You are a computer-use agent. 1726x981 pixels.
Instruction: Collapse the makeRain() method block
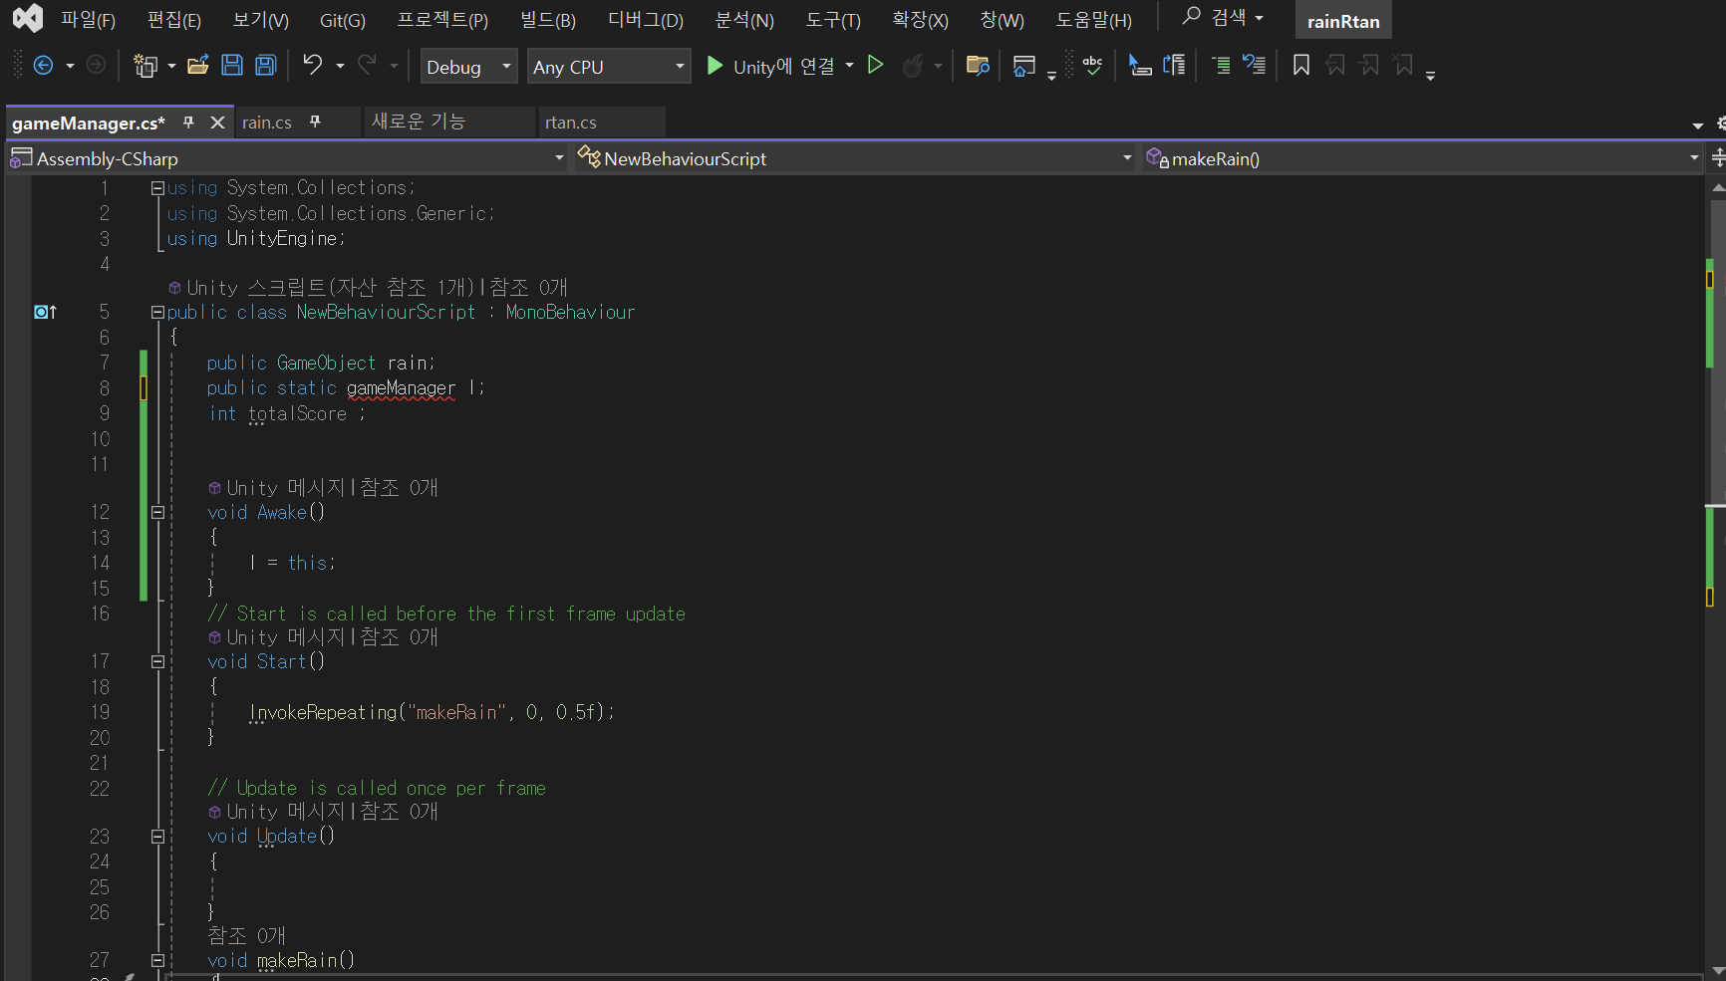pyautogui.click(x=157, y=961)
